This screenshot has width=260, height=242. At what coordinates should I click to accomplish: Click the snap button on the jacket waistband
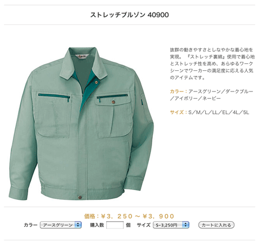pos(80,197)
